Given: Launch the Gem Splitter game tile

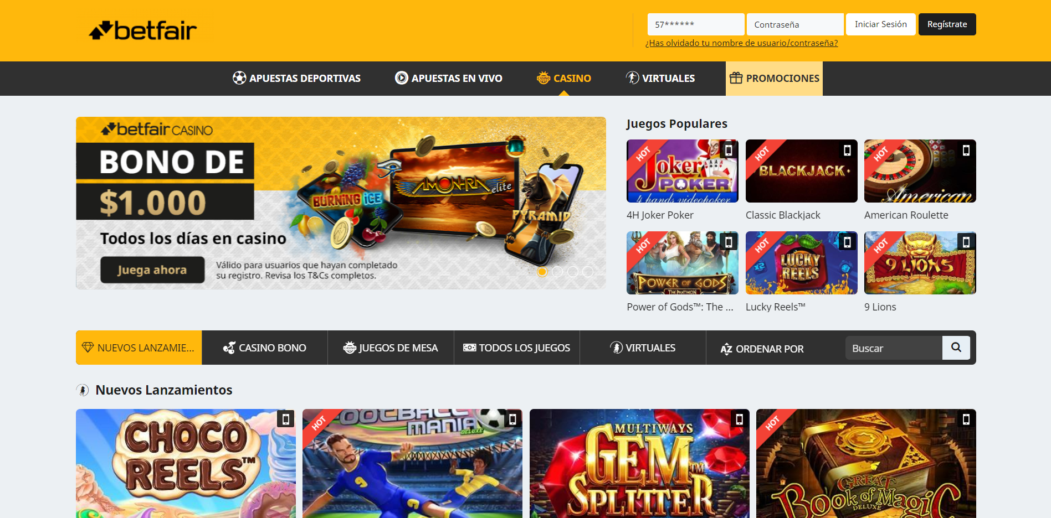Looking at the screenshot, I should (x=639, y=464).
